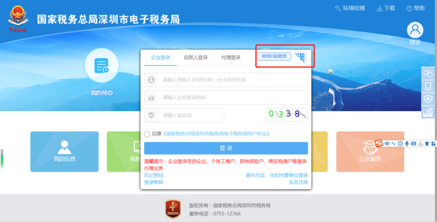Click 实名注册 link
This screenshot has width=437, height=222.
pos(299,182)
